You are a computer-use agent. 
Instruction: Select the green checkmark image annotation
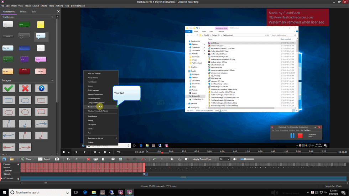[x=9, y=88]
